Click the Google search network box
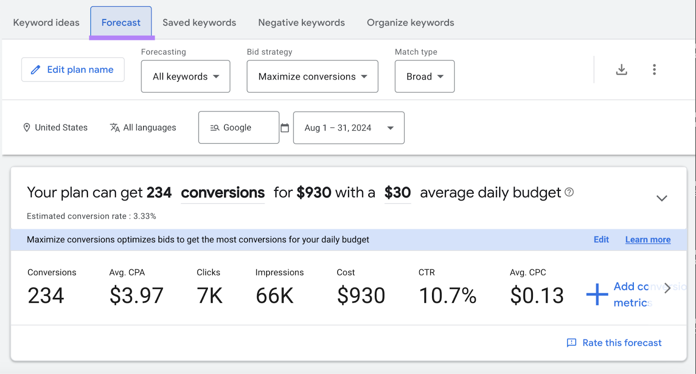Viewport: 696px width, 374px height. [239, 128]
